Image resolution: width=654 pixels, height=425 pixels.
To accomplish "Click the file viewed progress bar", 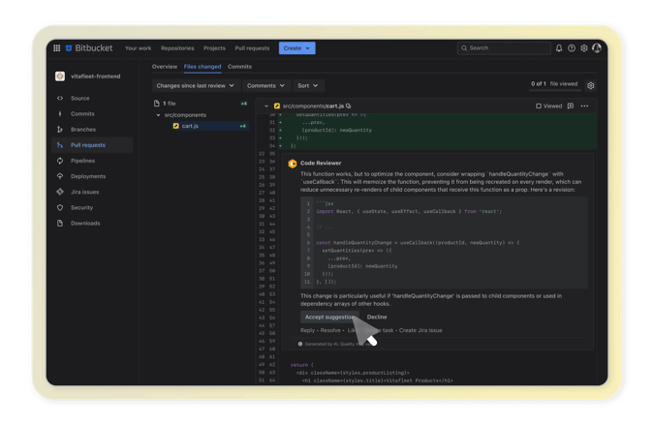I will 554,90.
